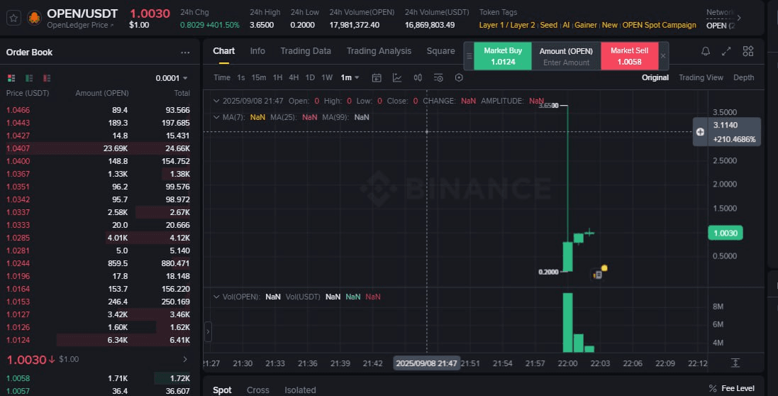The image size is (778, 396).
Task: Select the Isolated margin tab
Action: pos(300,390)
